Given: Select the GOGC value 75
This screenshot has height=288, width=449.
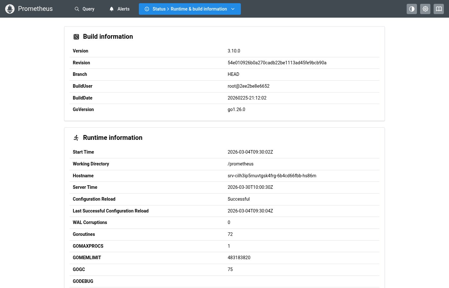Looking at the screenshot, I should tap(230, 269).
